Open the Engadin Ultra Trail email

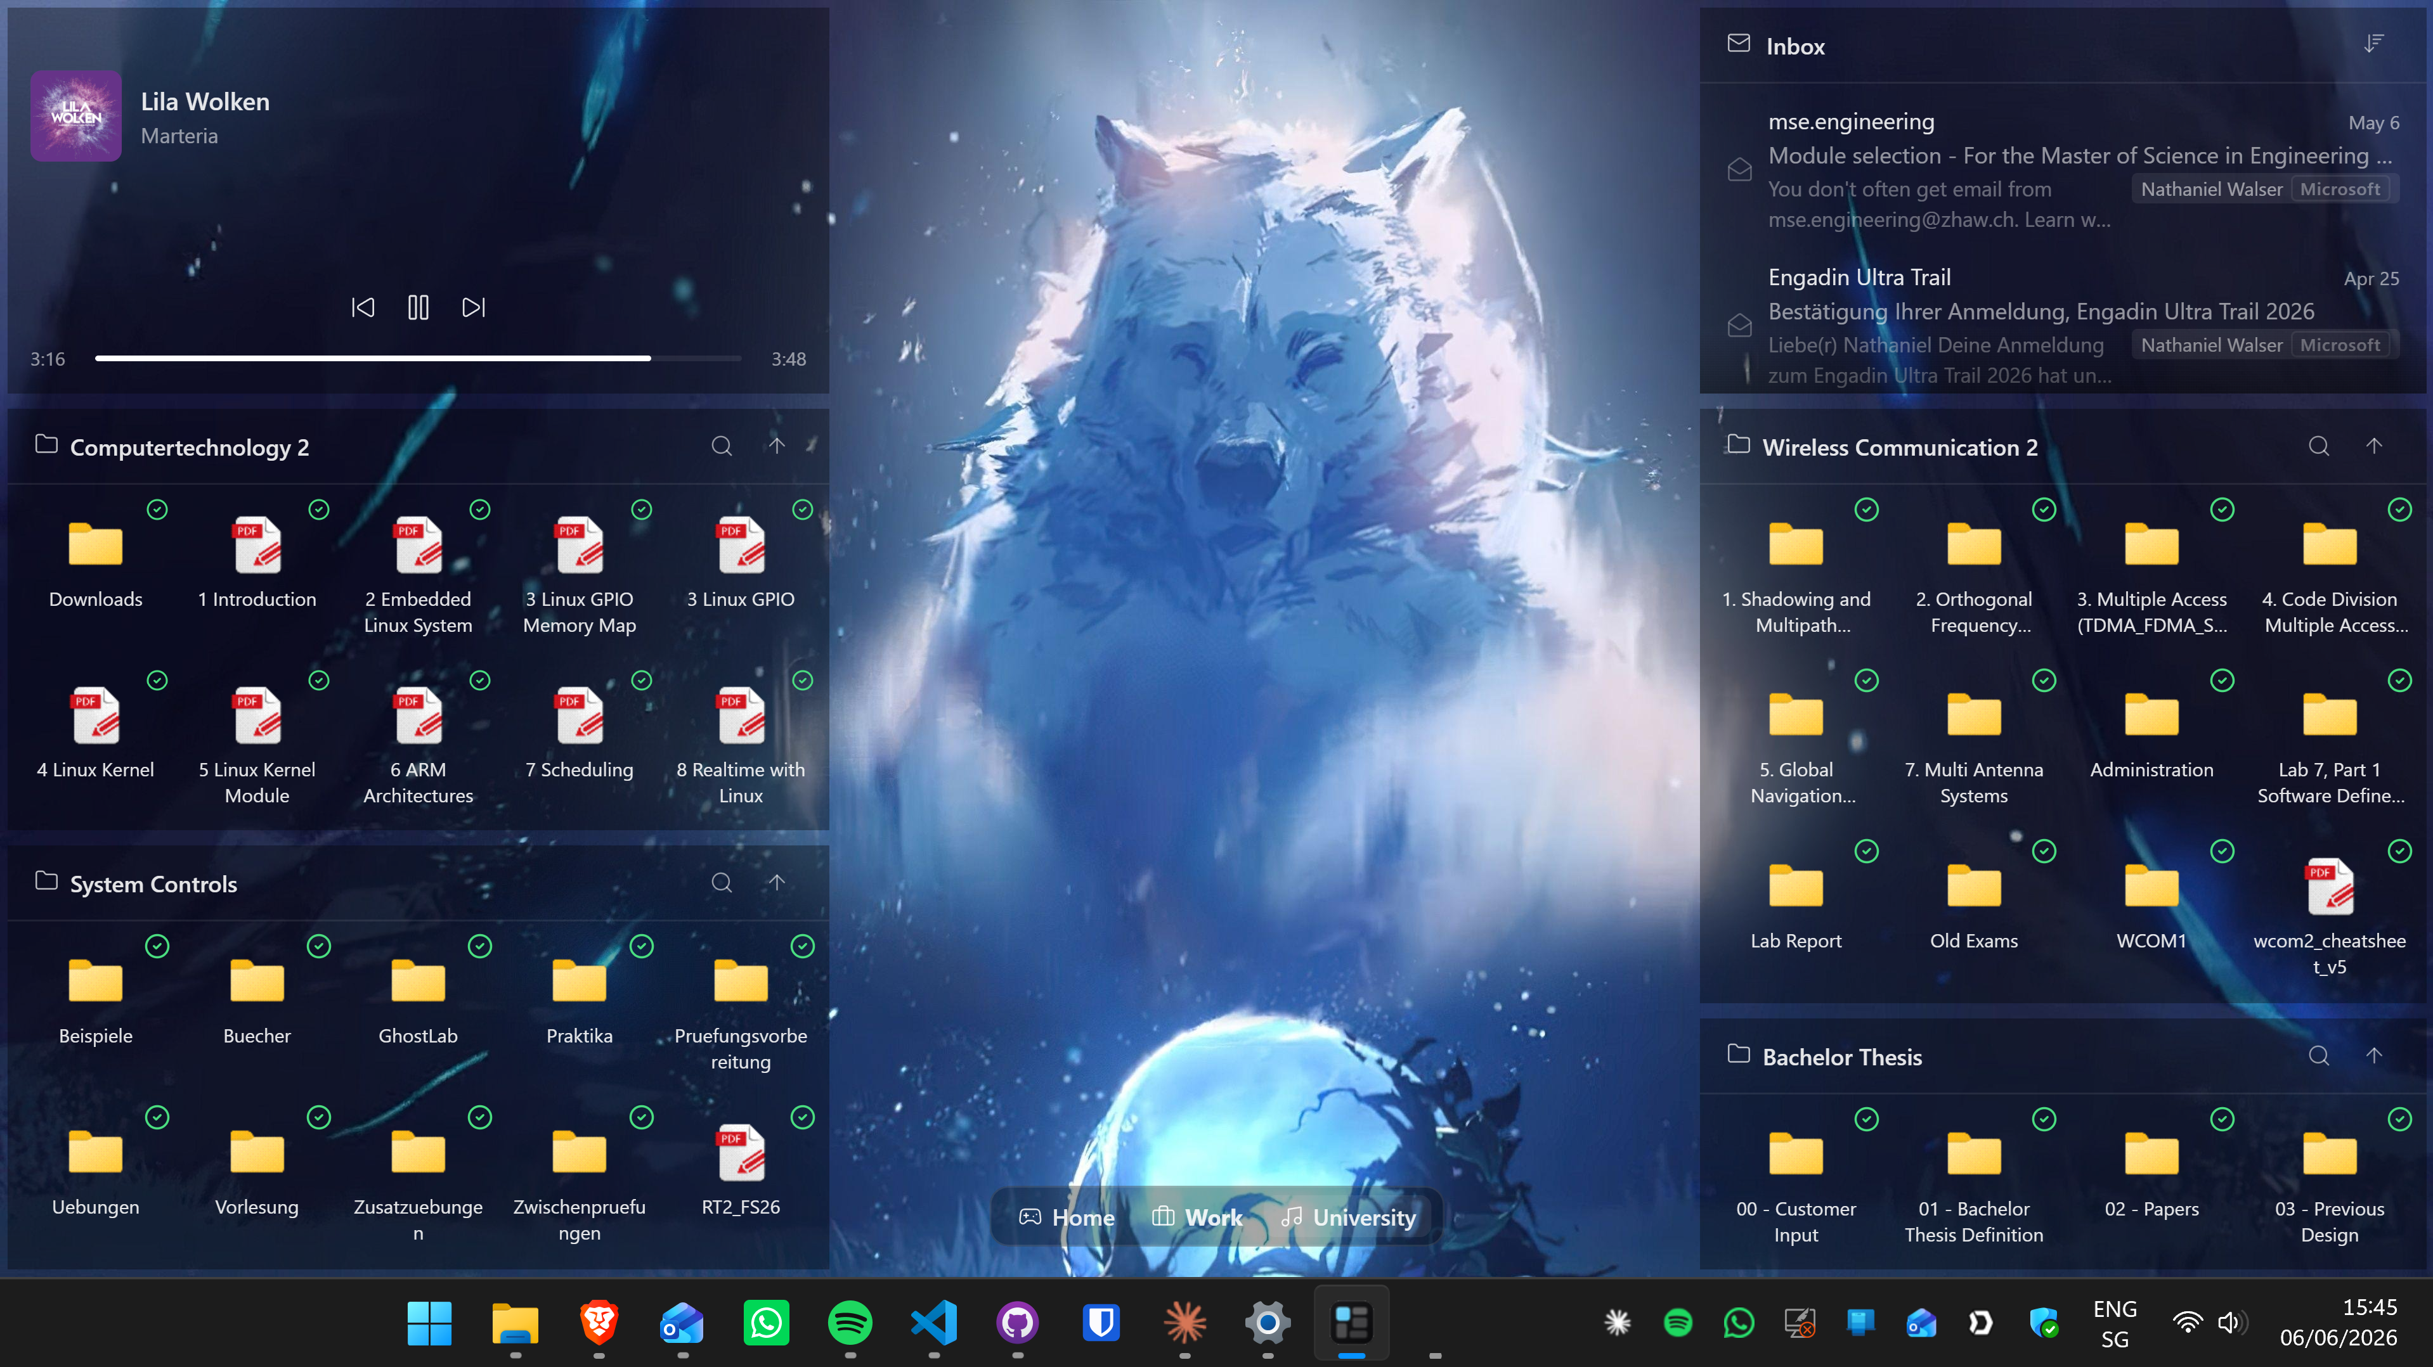click(x=2063, y=326)
